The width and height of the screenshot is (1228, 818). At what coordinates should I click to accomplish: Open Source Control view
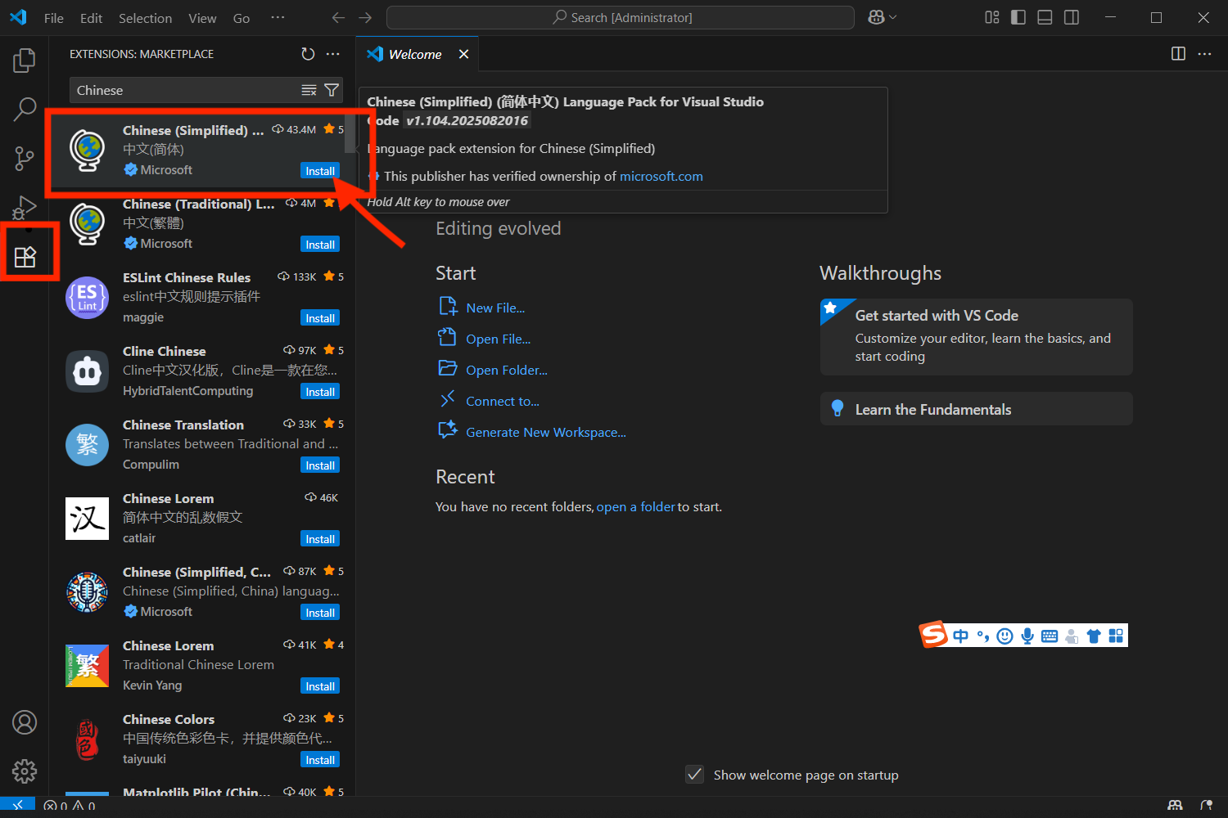click(x=25, y=158)
